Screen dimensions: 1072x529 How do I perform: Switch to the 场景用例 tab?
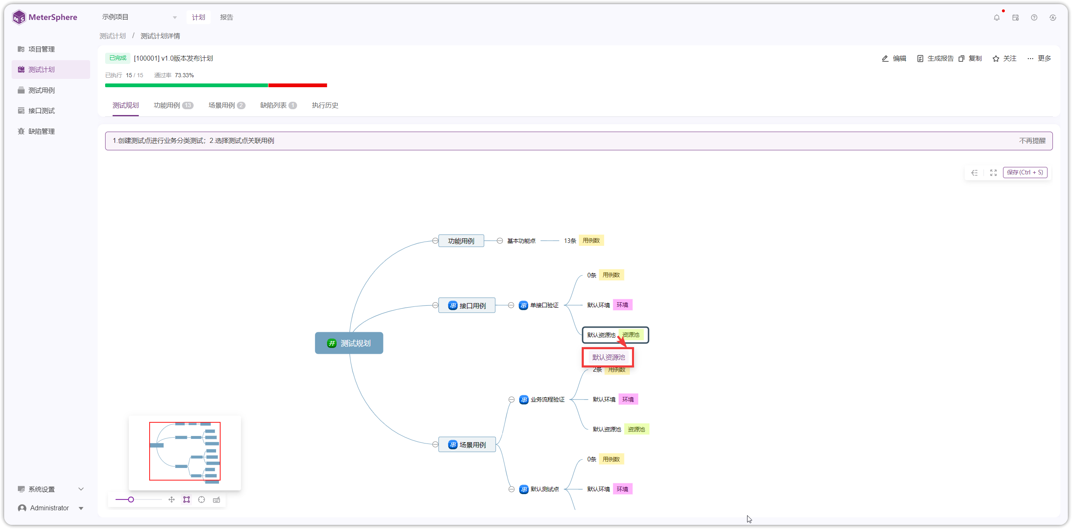point(226,105)
